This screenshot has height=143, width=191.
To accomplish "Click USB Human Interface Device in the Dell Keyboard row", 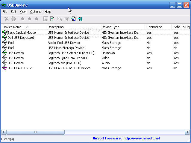I will coord(68,38).
